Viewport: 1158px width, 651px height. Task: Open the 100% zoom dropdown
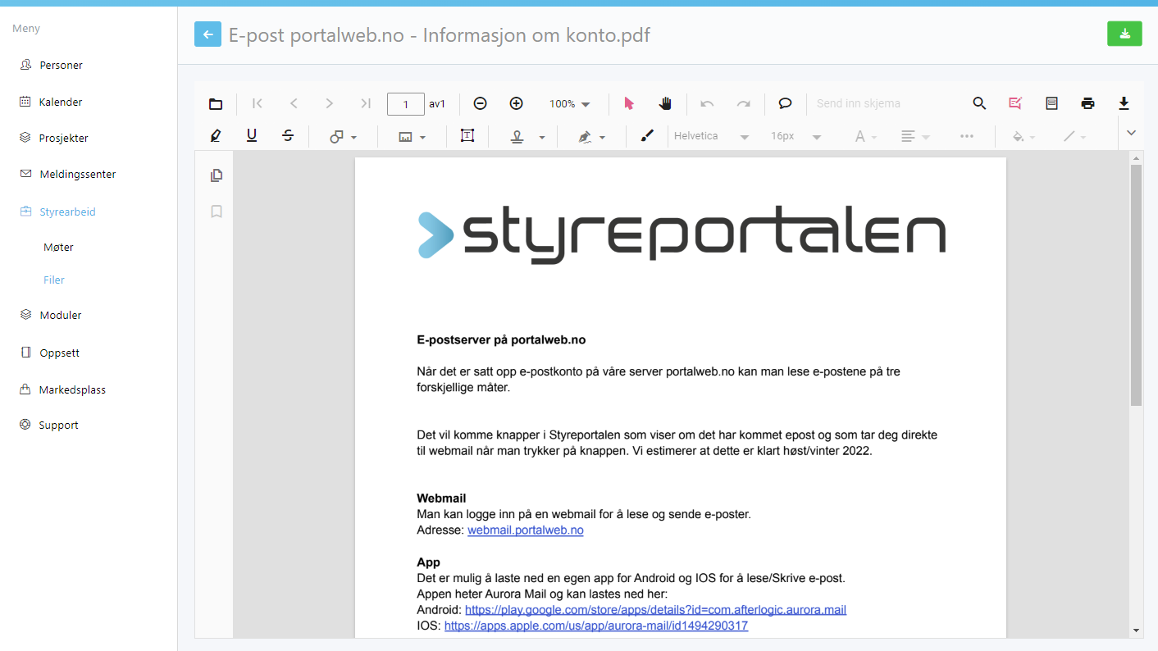click(569, 104)
